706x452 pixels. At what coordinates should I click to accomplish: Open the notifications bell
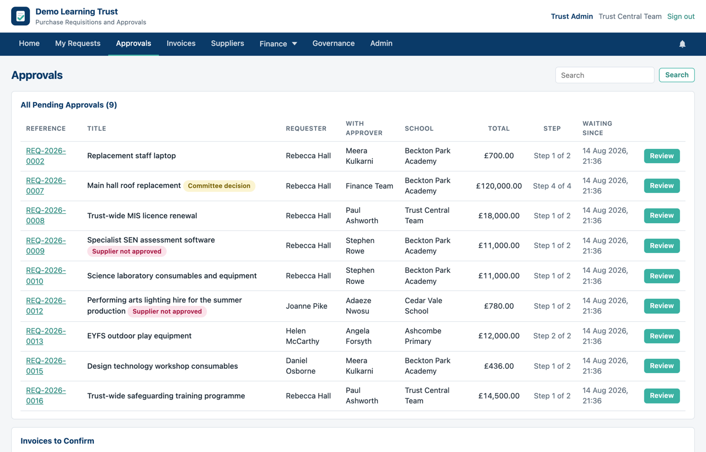point(682,44)
